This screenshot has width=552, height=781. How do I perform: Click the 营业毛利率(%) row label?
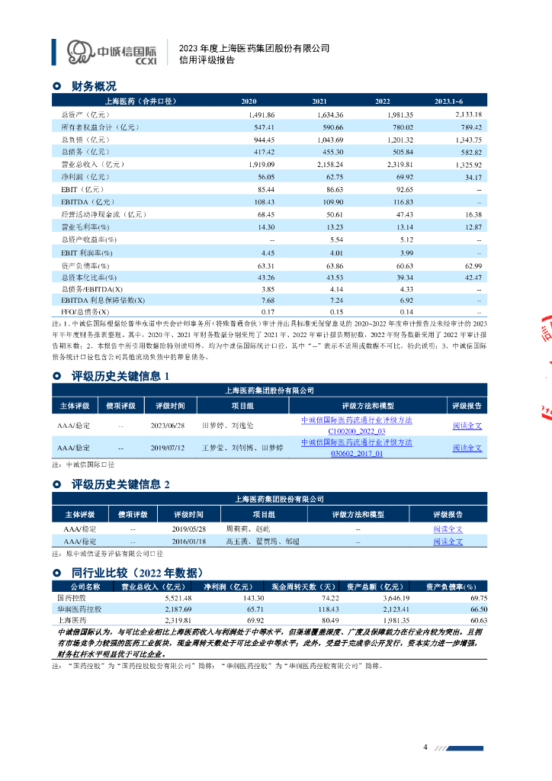tap(85, 227)
